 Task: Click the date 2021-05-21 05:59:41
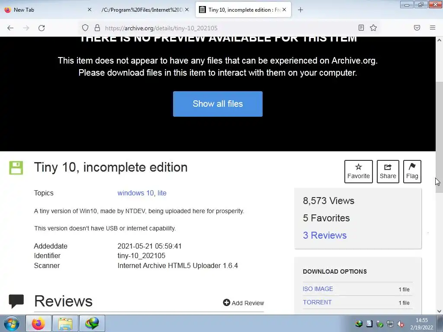(149, 246)
